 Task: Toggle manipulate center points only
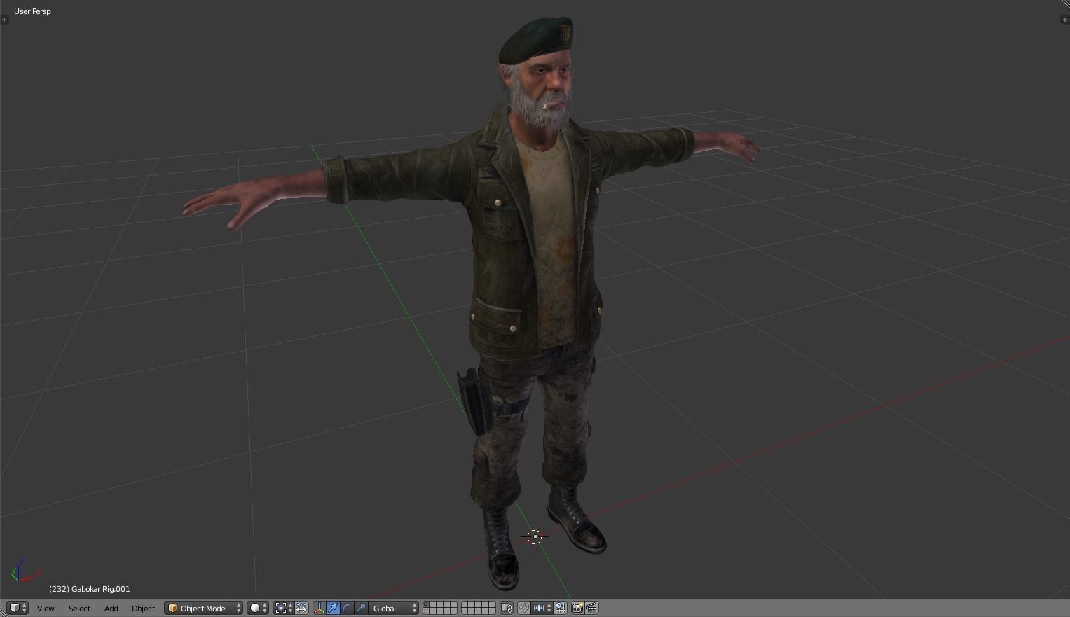(x=301, y=608)
